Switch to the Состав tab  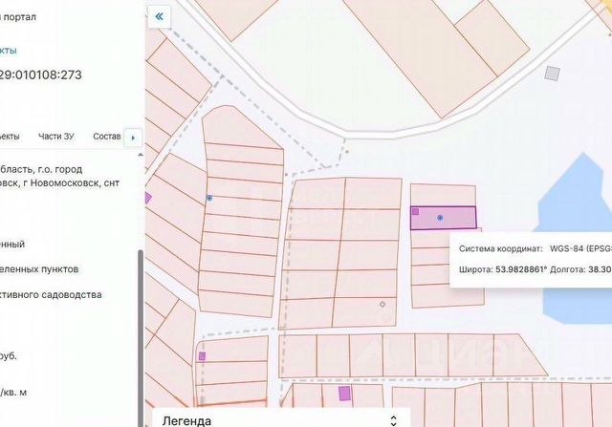click(106, 136)
